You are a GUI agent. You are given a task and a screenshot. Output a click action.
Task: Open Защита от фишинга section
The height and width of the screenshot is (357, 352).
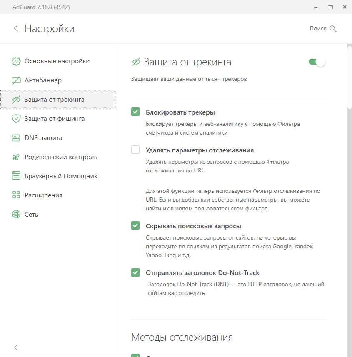click(x=58, y=119)
